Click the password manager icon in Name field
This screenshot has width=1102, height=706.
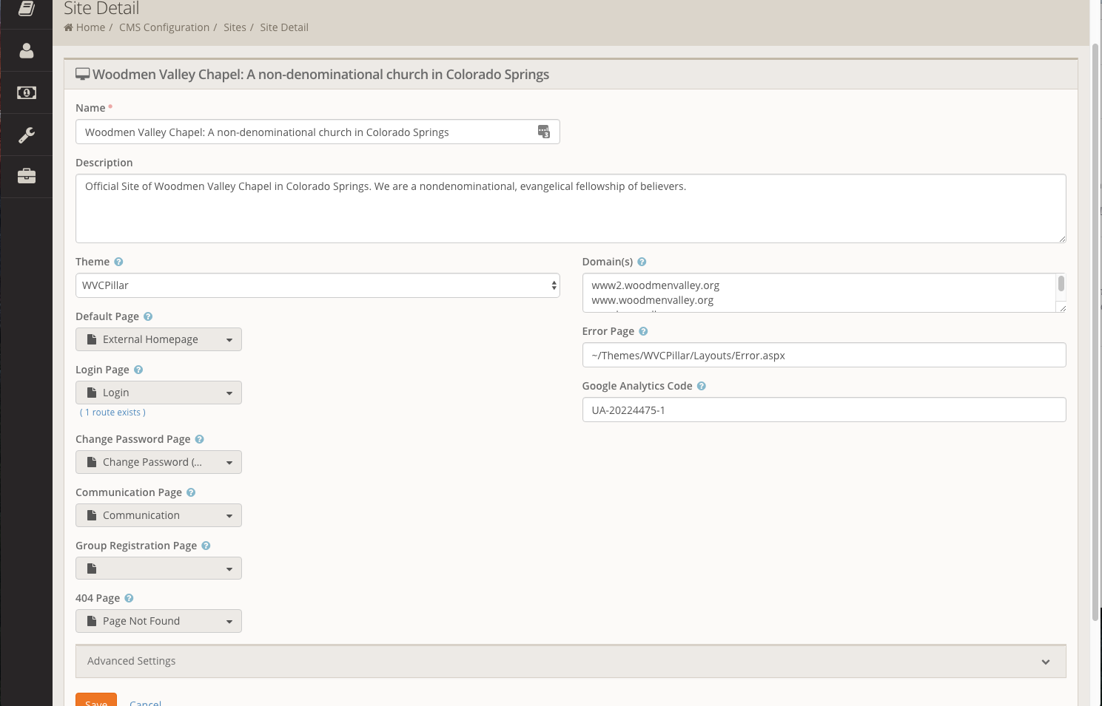pos(544,132)
